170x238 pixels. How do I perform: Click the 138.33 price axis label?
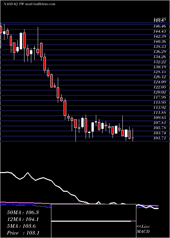pos(160,47)
